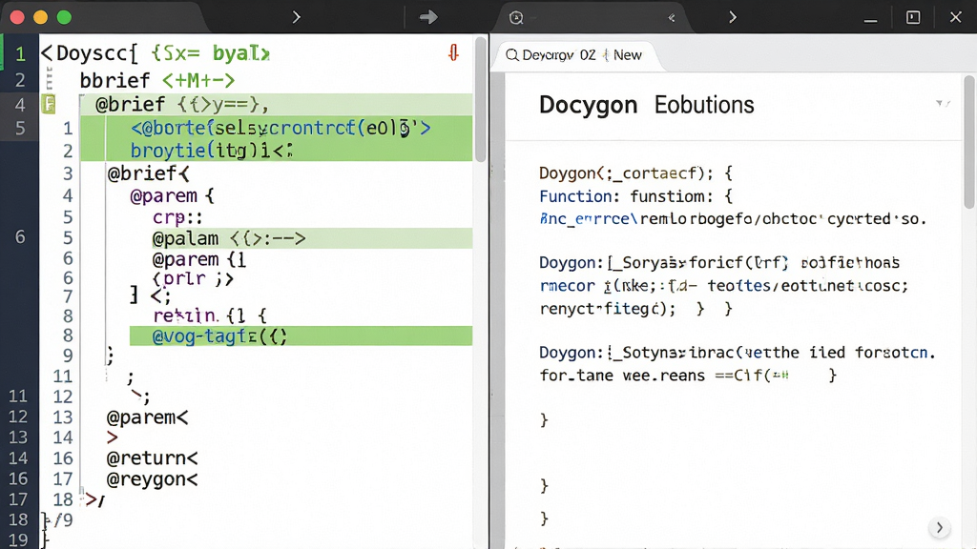Image resolution: width=977 pixels, height=549 pixels.
Task: Click the "bbrief <+M+->" line in the editor
Action: pyautogui.click(x=157, y=80)
